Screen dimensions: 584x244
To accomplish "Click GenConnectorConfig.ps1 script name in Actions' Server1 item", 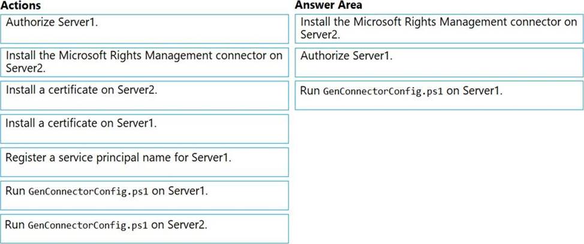I will pyautogui.click(x=88, y=192).
